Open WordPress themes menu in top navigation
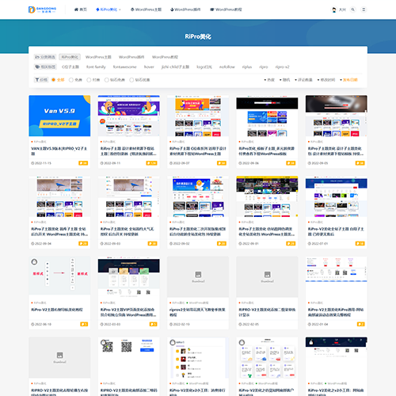396x396 pixels. [x=146, y=10]
